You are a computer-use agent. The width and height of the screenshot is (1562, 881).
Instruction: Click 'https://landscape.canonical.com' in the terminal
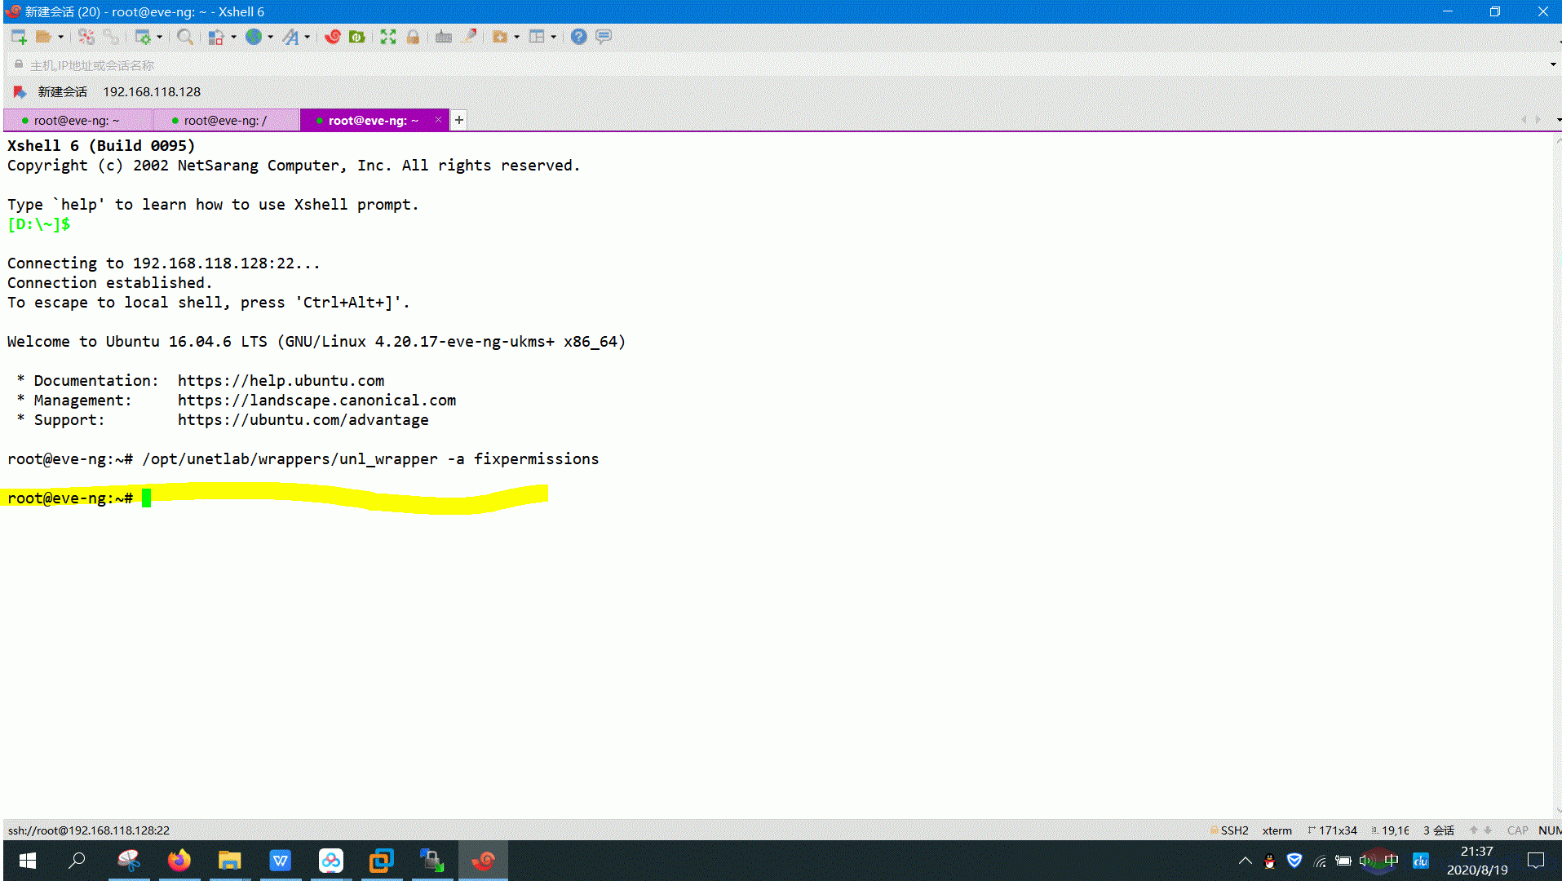[x=316, y=401]
